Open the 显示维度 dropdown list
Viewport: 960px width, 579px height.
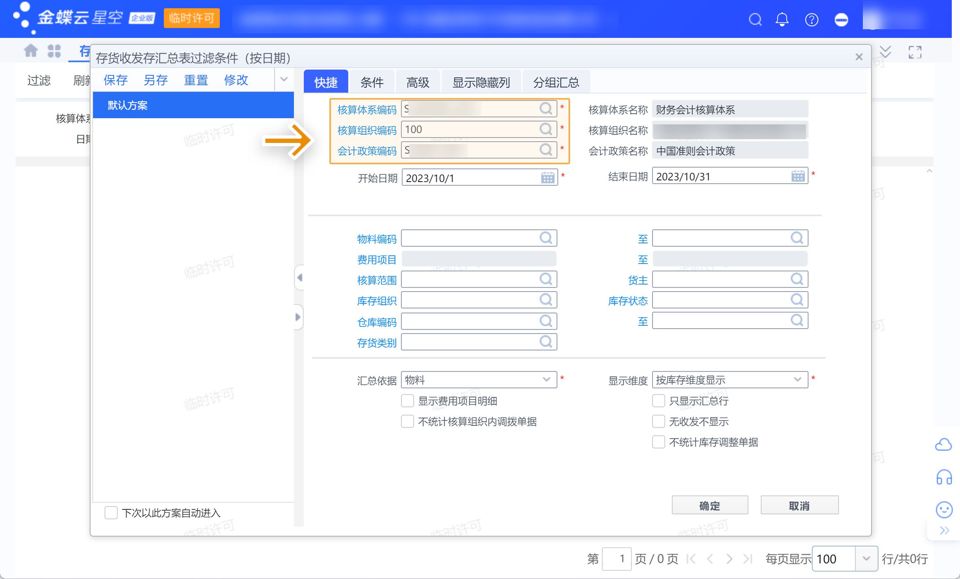pyautogui.click(x=797, y=380)
